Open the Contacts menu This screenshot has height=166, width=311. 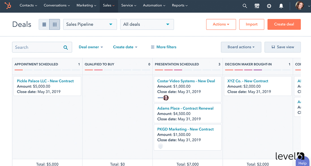click(28, 5)
